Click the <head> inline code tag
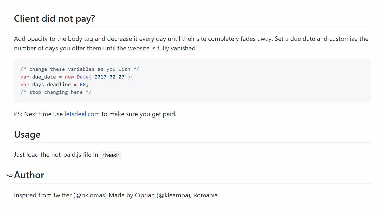The width and height of the screenshot is (383, 213). click(x=111, y=155)
